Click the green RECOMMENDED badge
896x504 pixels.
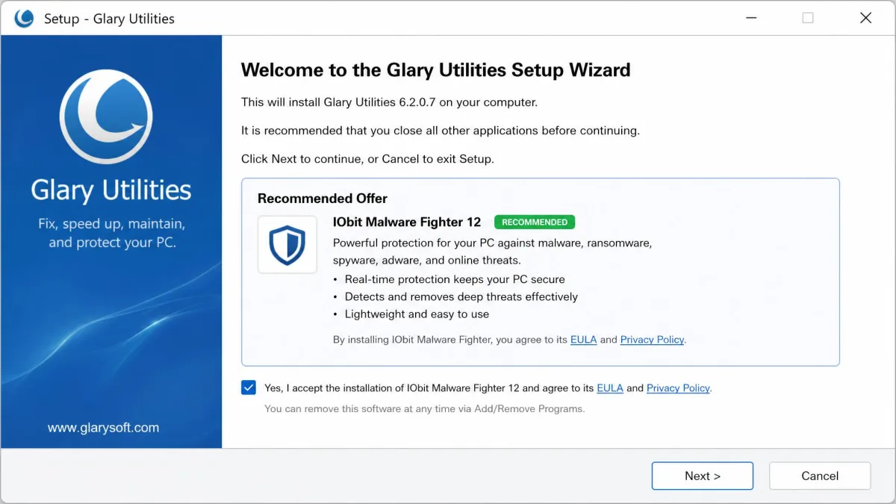point(535,223)
